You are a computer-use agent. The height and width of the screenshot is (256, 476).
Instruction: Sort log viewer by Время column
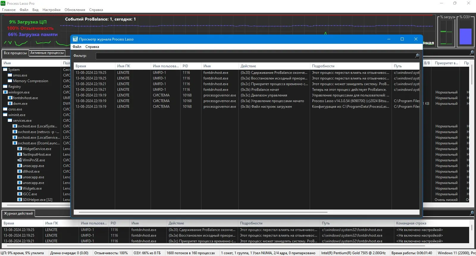94,66
